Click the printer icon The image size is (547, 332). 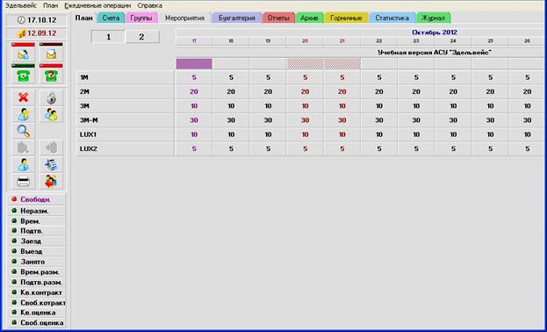[23, 182]
